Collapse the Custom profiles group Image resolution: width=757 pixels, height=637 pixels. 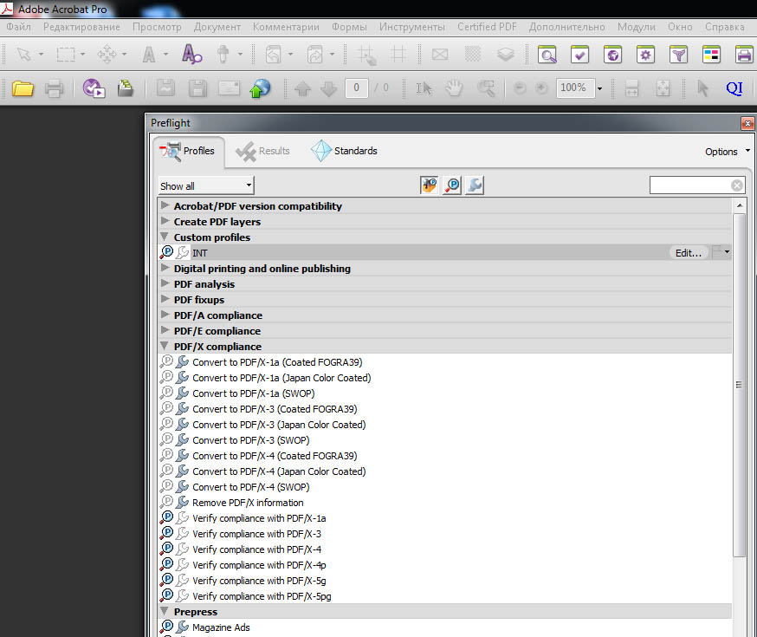(165, 237)
